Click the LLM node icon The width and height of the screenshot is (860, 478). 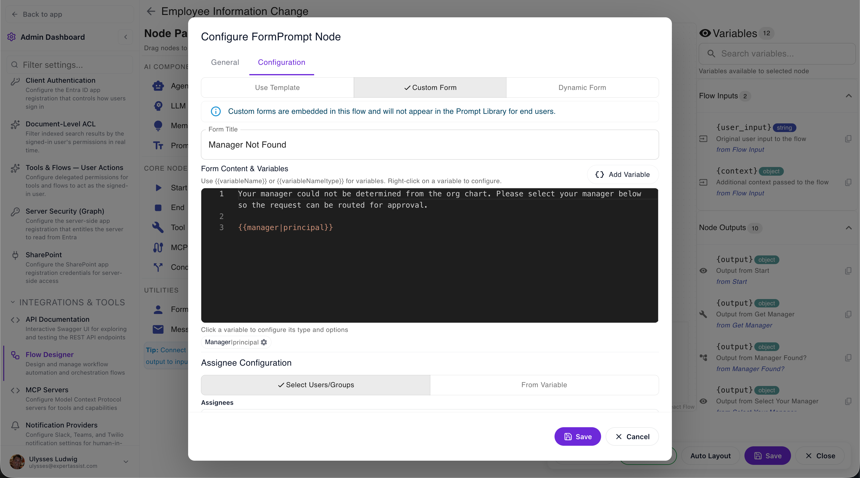tap(158, 106)
